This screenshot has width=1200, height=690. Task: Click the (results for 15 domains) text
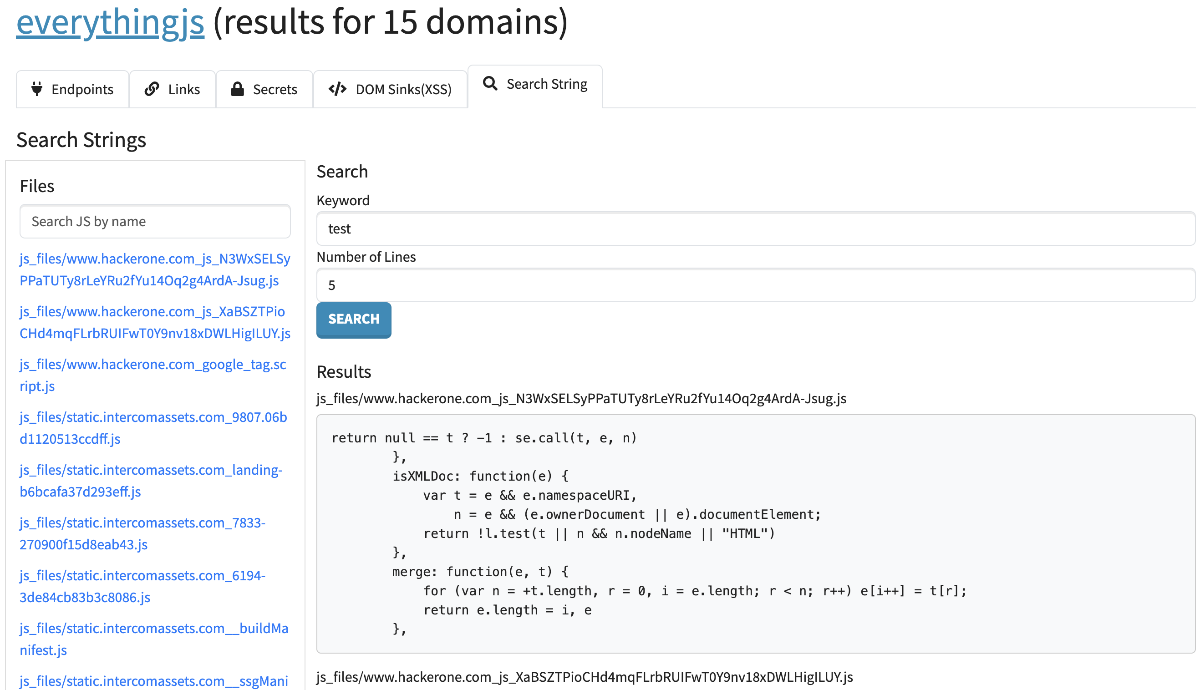coord(391,22)
